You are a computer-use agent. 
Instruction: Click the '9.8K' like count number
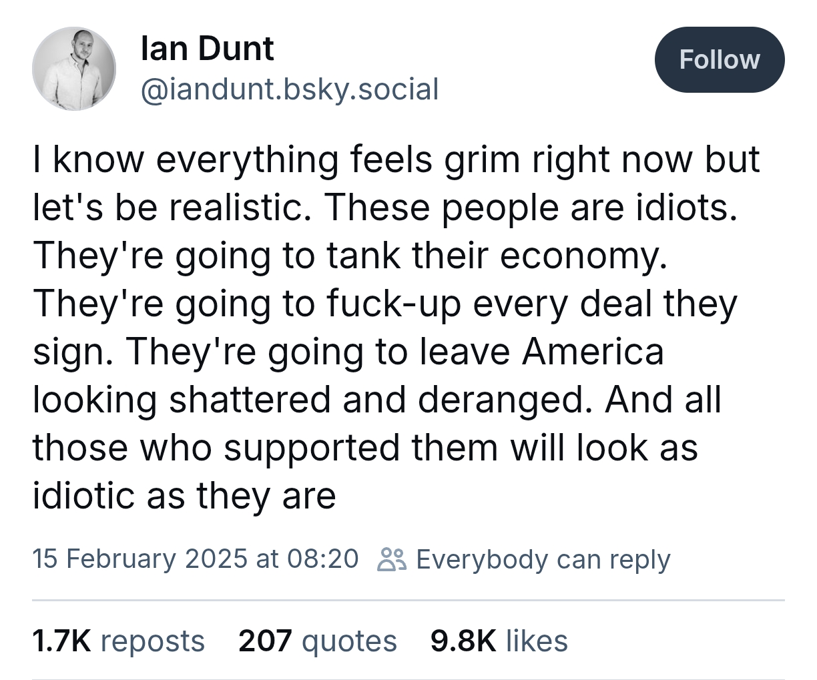click(x=463, y=641)
